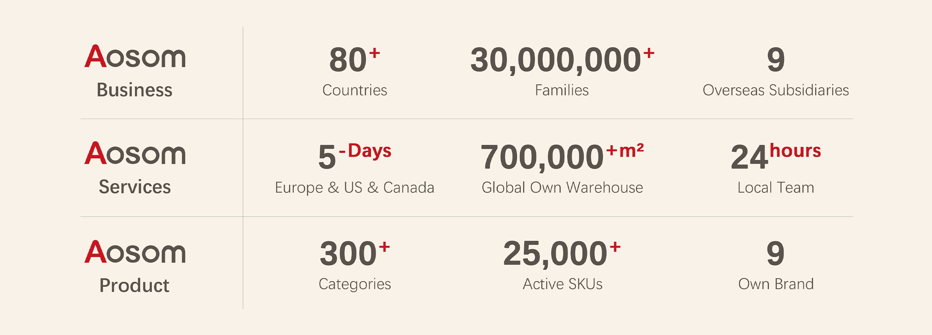This screenshot has height=335, width=932.
Task: Click the Own Brand caption
Action: pyautogui.click(x=776, y=284)
